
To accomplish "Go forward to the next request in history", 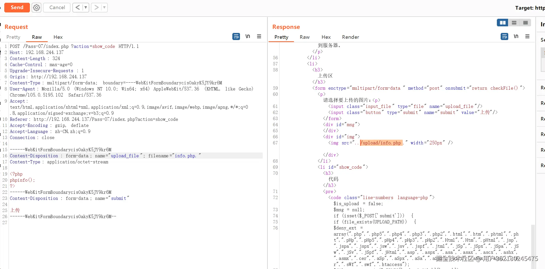I will pyautogui.click(x=96, y=8).
